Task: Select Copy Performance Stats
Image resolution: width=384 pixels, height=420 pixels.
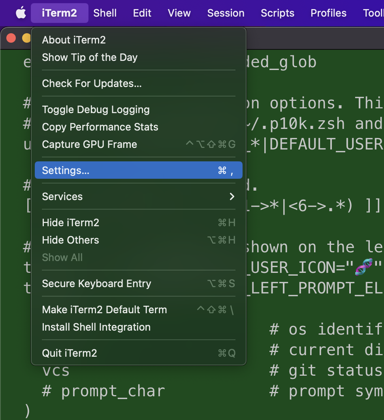Action: (x=139, y=127)
